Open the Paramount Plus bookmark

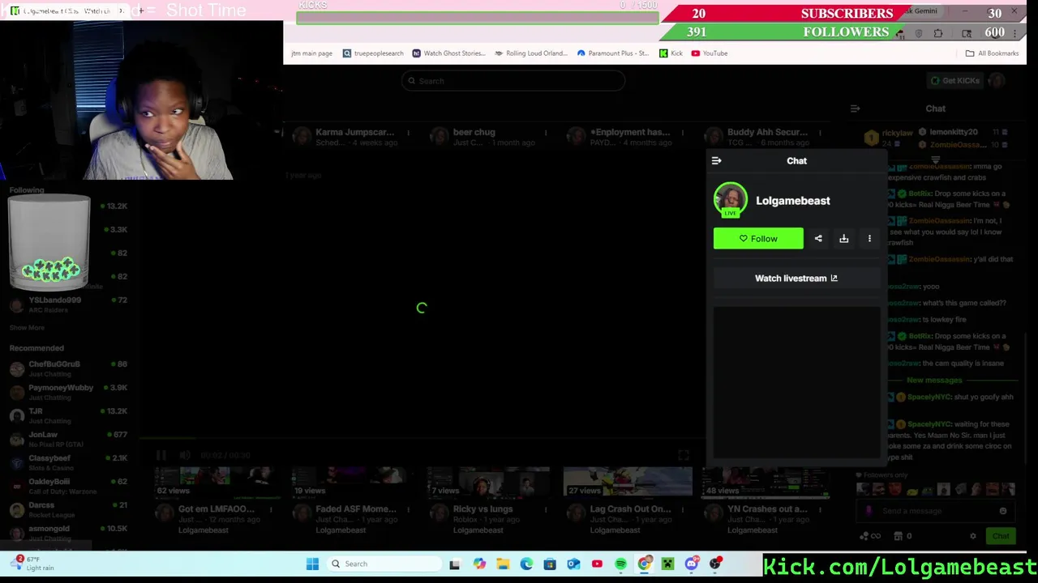tap(612, 53)
